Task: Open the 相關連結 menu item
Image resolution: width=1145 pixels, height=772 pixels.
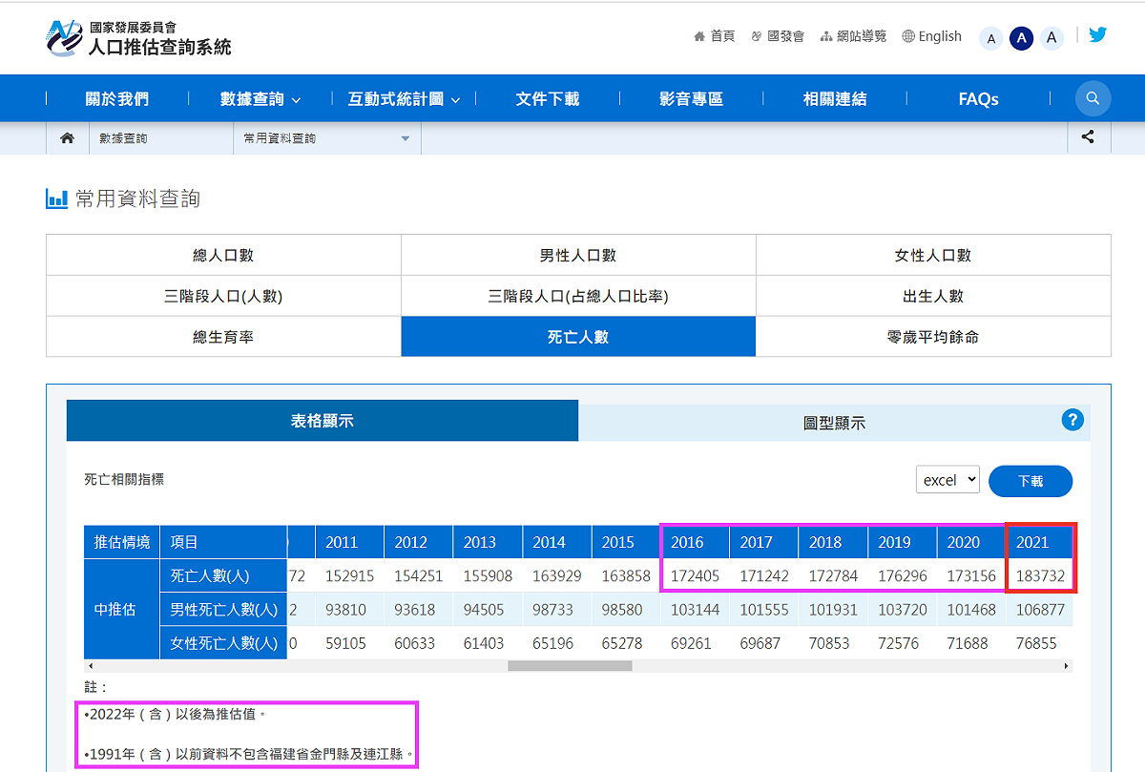Action: click(835, 98)
